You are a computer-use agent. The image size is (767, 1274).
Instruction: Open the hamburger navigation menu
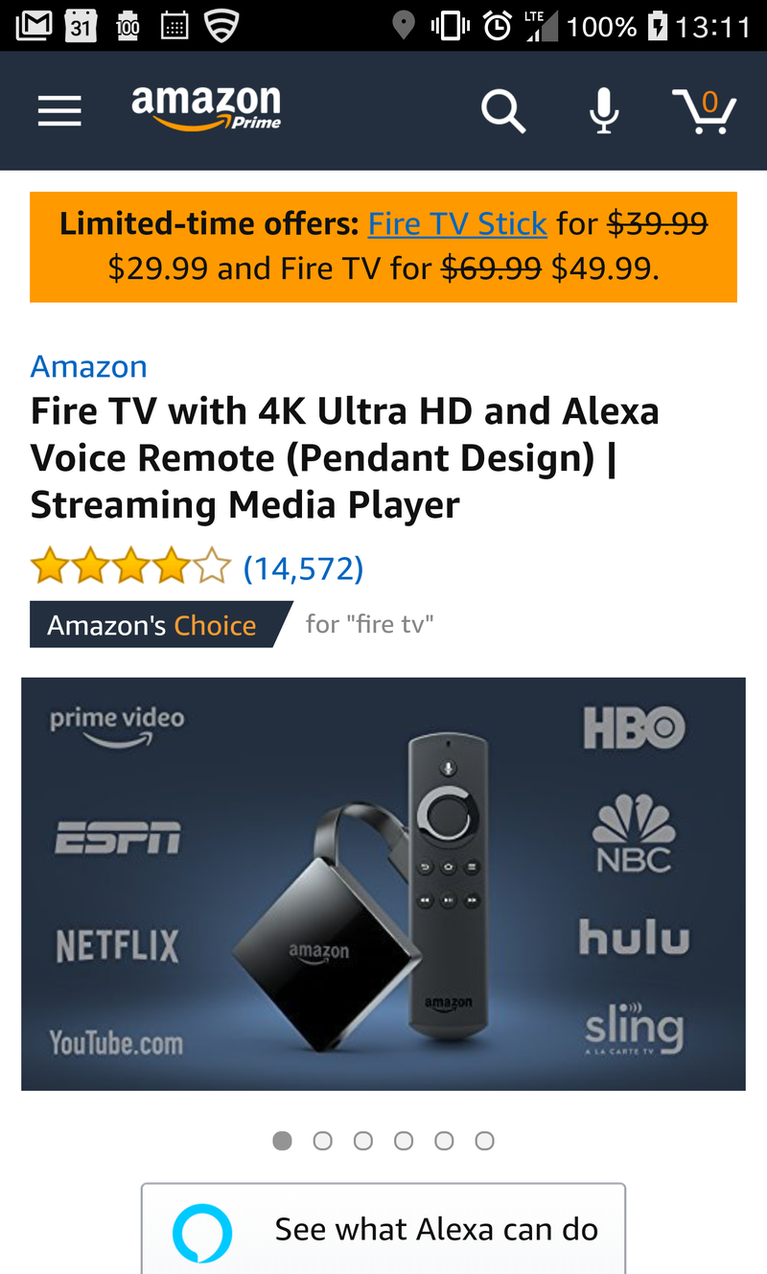coord(59,111)
